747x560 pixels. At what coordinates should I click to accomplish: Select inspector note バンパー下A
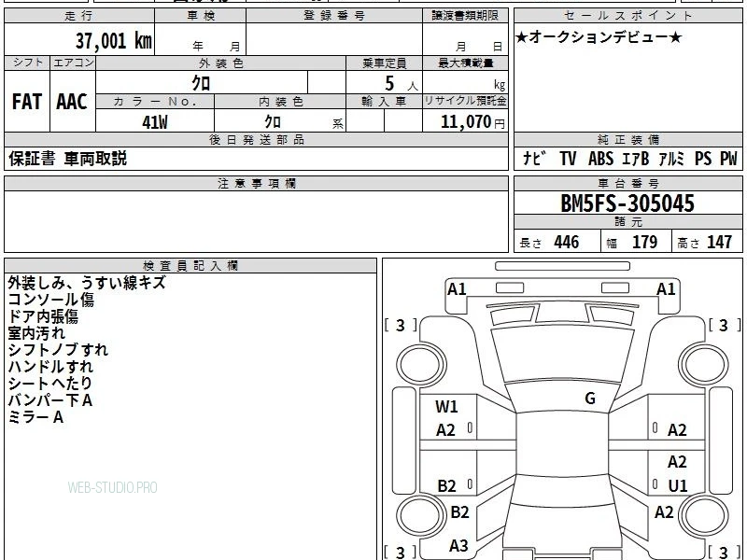tap(50, 400)
